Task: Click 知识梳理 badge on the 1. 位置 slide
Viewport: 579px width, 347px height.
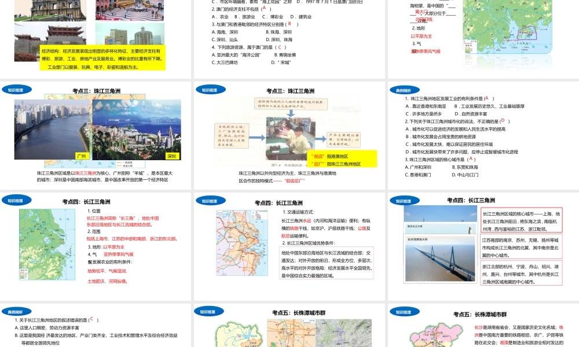Action: pyautogui.click(x=17, y=200)
